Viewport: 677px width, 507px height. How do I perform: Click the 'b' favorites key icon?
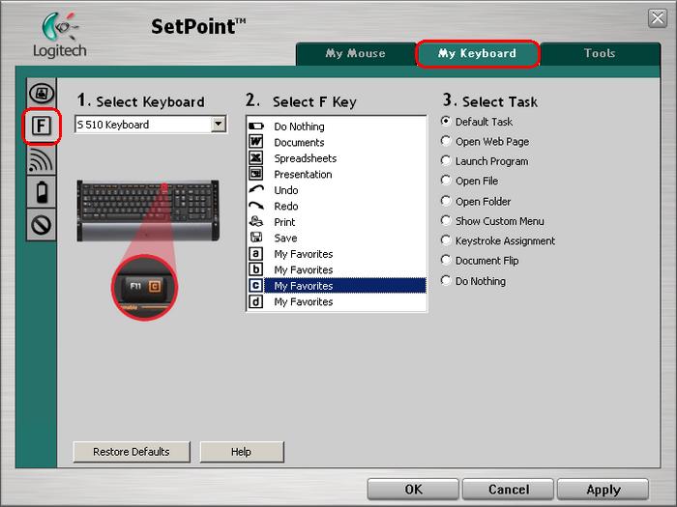(256, 269)
